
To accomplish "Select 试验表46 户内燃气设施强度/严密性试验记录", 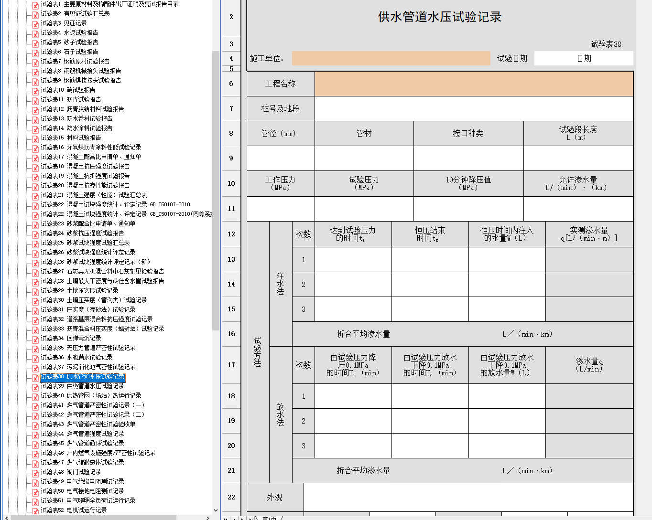I will 98,453.
